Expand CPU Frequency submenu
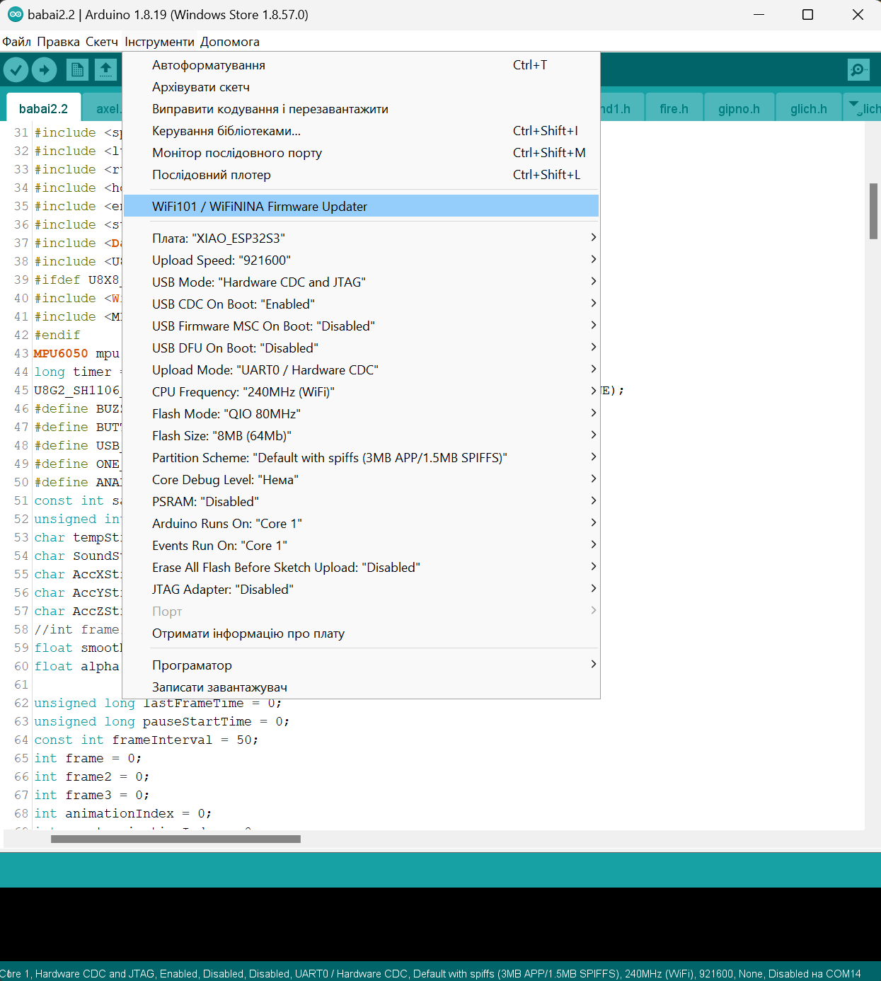Image resolution: width=881 pixels, height=981 pixels. coord(361,392)
